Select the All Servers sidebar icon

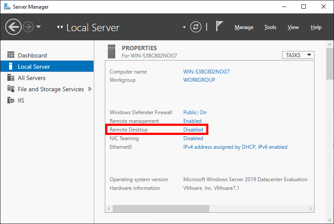11,78
